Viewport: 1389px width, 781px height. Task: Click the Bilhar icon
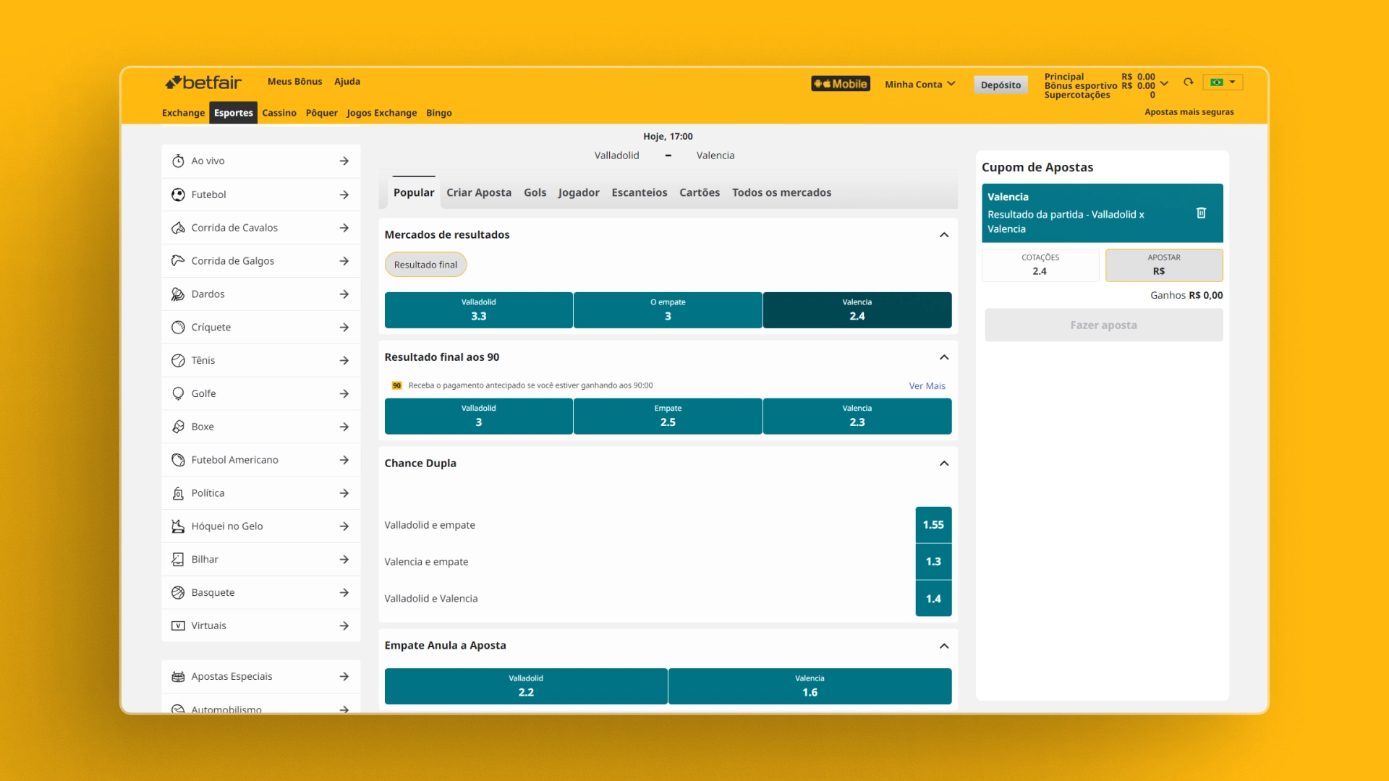click(178, 560)
